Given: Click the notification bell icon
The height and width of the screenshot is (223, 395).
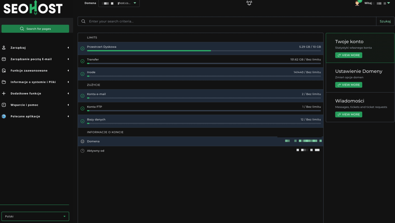Looking at the screenshot, I should click(x=249, y=3).
